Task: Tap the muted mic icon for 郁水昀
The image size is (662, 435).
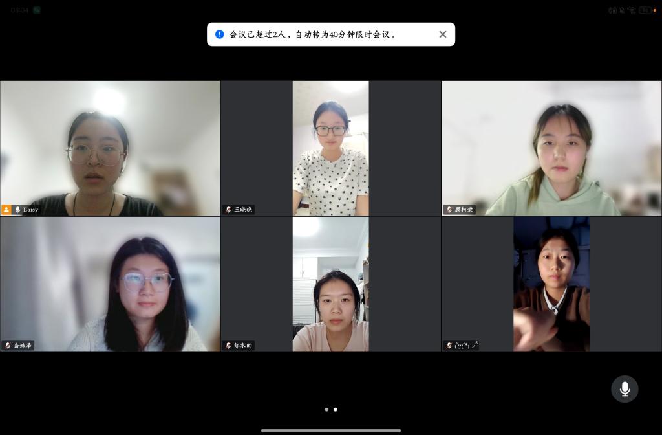Action: [228, 346]
